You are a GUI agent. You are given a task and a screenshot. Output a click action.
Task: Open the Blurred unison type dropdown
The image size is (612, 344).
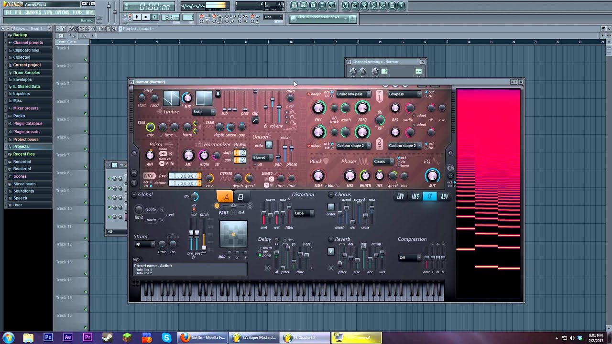[262, 157]
